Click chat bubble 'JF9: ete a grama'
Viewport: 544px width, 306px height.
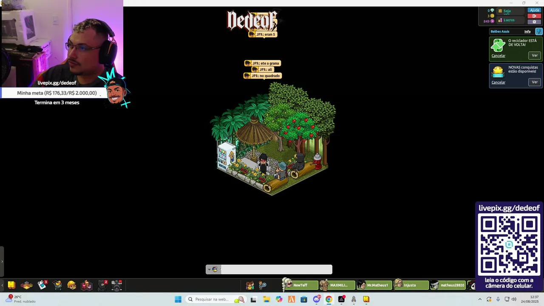coord(262,63)
